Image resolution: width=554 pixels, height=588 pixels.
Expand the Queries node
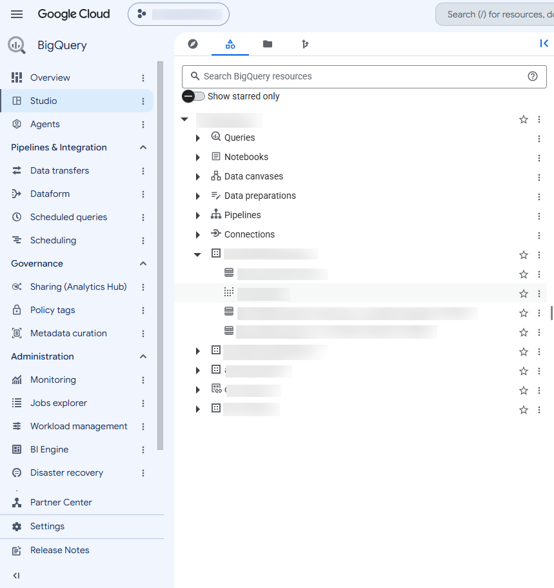pos(198,138)
